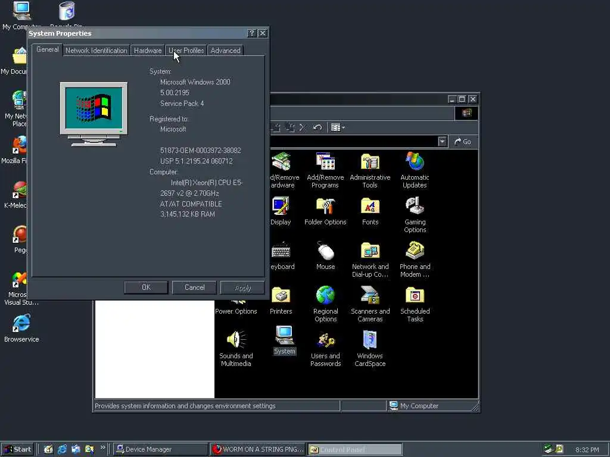Expand the address bar dropdown arrow
The height and width of the screenshot is (457, 610).
[443, 142]
